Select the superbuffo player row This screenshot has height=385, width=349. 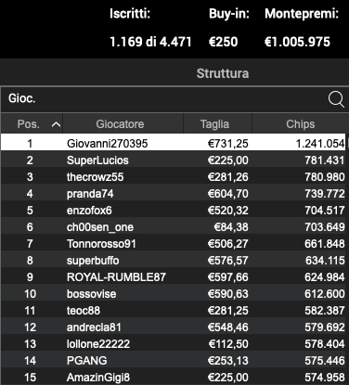point(174,260)
